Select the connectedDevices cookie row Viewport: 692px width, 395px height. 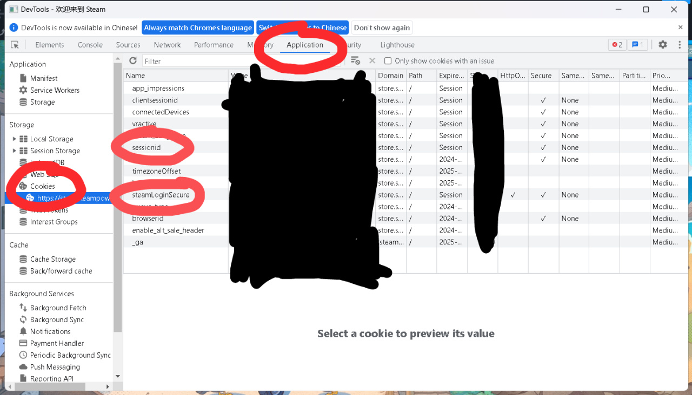pyautogui.click(x=405, y=112)
